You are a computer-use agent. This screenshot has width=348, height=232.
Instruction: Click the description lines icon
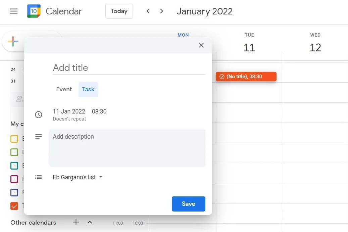(x=39, y=137)
